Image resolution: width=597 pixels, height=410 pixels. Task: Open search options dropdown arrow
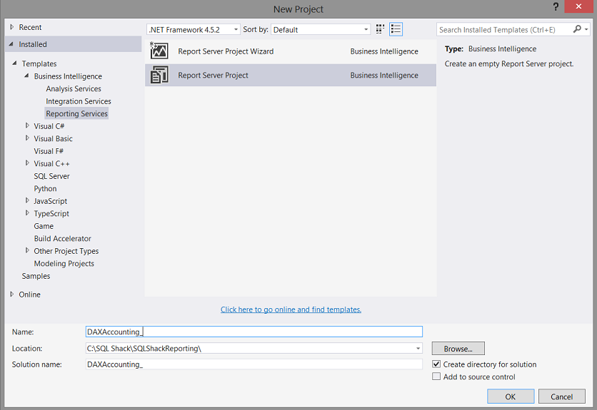pos(586,29)
